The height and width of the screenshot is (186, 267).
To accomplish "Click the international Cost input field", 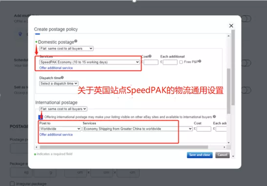I will [204, 129].
